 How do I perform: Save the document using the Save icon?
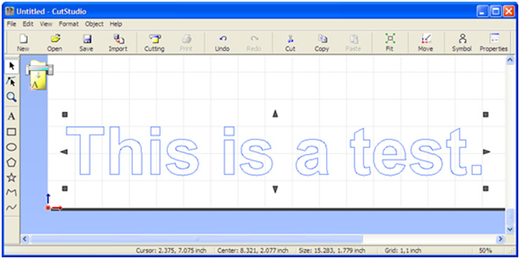[x=86, y=42]
